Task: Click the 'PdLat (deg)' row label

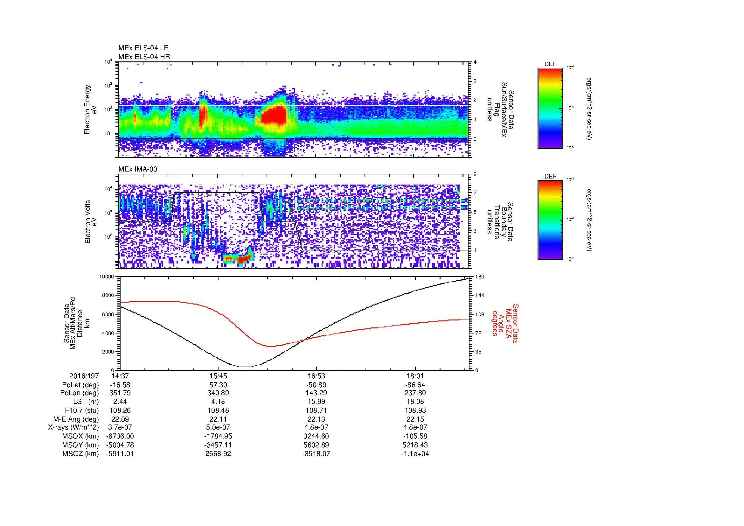Action: 80,385
